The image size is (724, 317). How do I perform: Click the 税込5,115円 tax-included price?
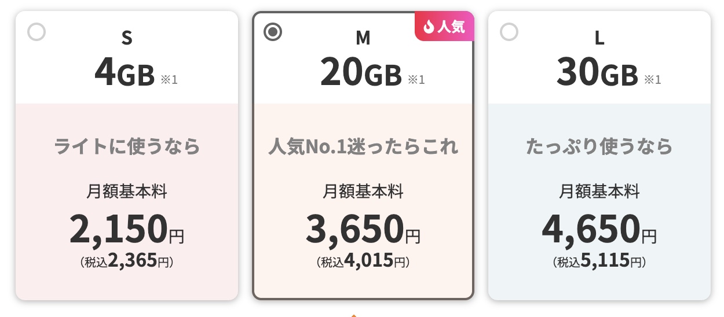point(599,261)
